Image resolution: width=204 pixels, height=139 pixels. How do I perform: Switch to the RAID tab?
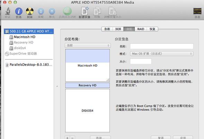coord(141,29)
